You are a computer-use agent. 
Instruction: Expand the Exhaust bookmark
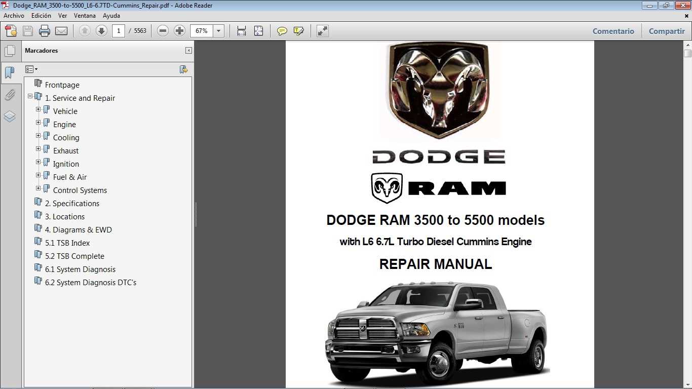point(39,148)
